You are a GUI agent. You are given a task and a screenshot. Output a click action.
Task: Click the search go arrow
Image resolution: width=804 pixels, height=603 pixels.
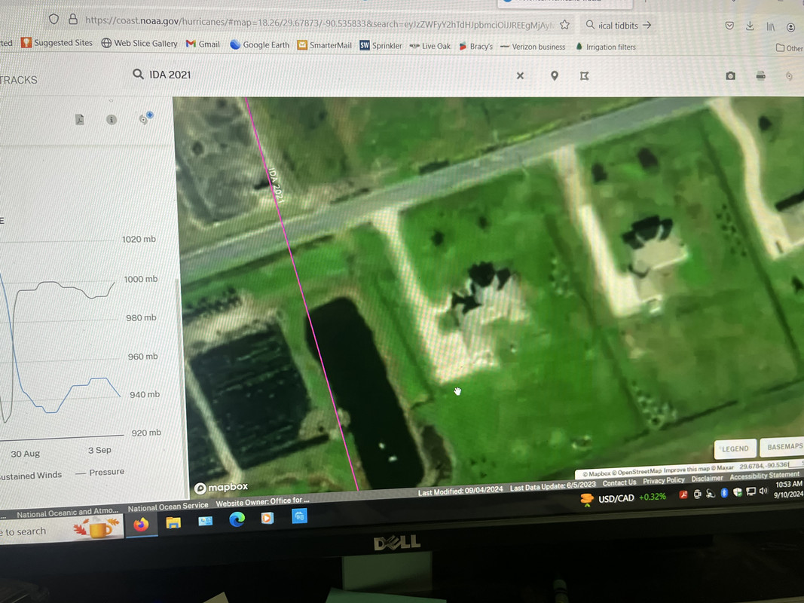(647, 25)
